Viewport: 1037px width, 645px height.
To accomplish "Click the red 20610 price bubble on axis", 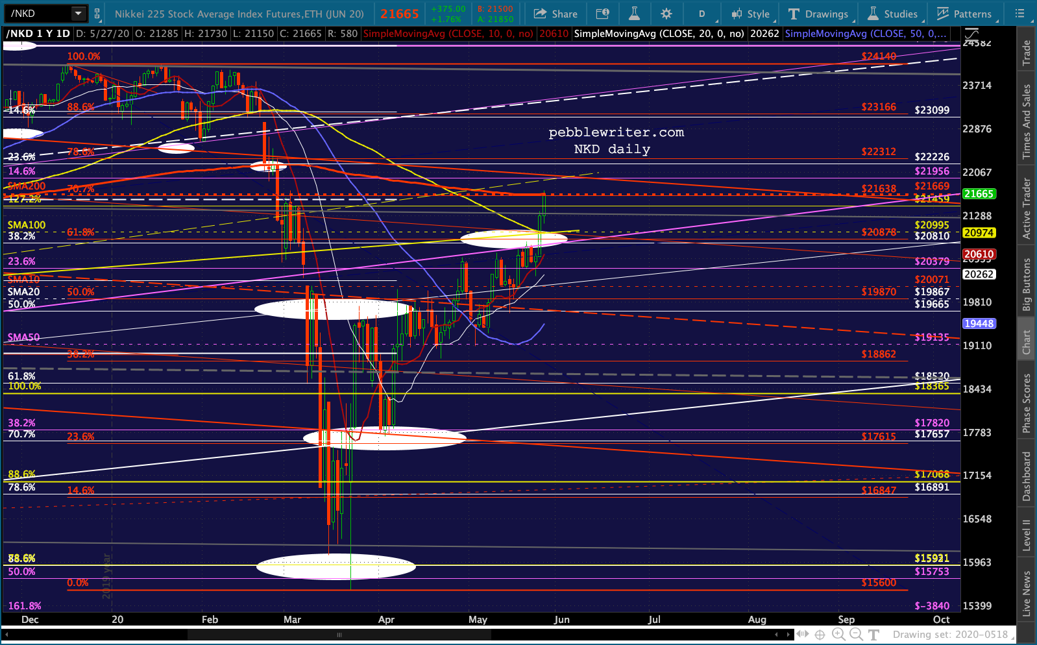I will click(x=979, y=254).
